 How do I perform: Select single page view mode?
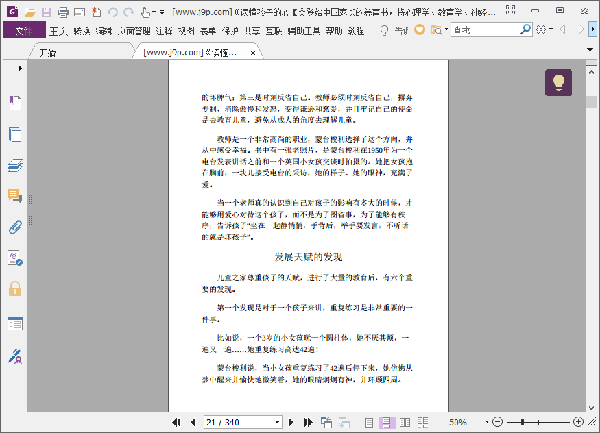click(369, 422)
